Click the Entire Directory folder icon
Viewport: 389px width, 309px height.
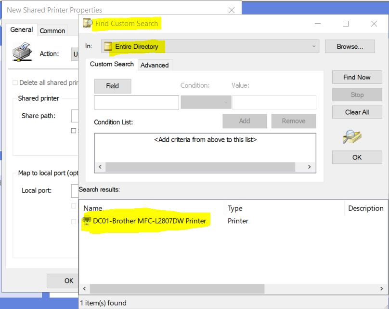pos(108,46)
